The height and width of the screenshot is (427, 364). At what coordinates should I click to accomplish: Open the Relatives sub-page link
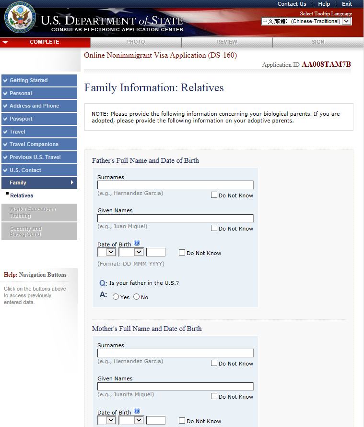click(x=22, y=195)
